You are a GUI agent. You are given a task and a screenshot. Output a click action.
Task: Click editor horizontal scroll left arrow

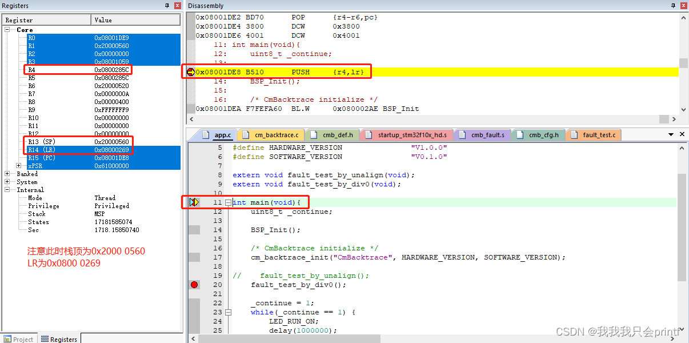point(194,338)
